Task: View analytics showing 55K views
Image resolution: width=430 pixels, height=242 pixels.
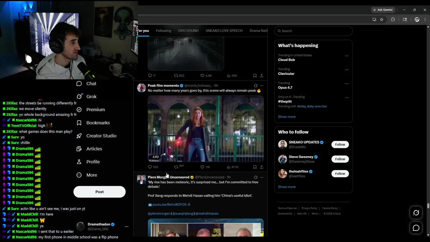Action: [232, 76]
